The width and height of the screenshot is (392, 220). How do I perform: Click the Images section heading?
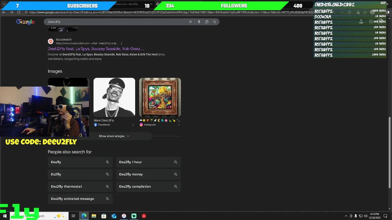point(55,71)
